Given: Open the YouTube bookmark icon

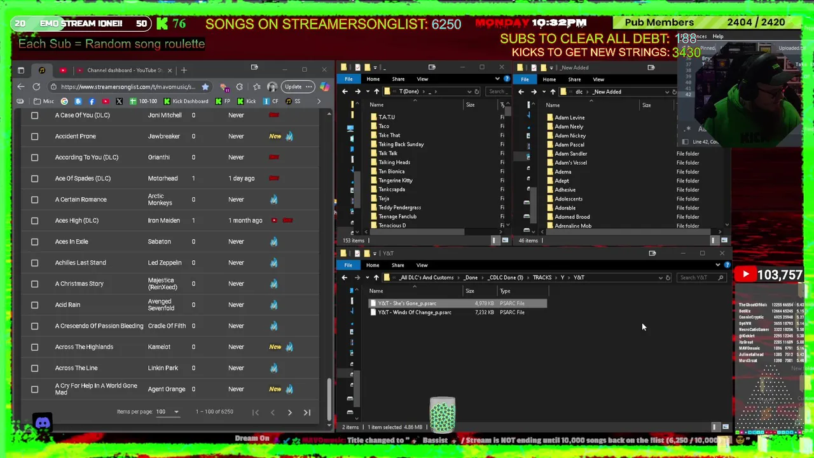Looking at the screenshot, I should pos(105,101).
